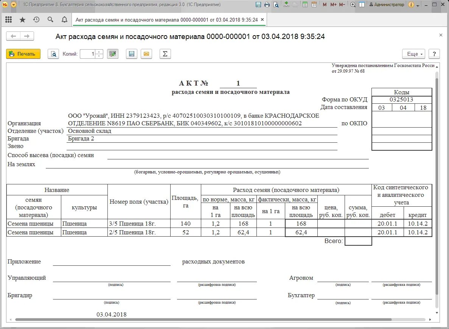
Task: Select cell 3/5 Пшеница 18г.
Action: [x=139, y=223]
